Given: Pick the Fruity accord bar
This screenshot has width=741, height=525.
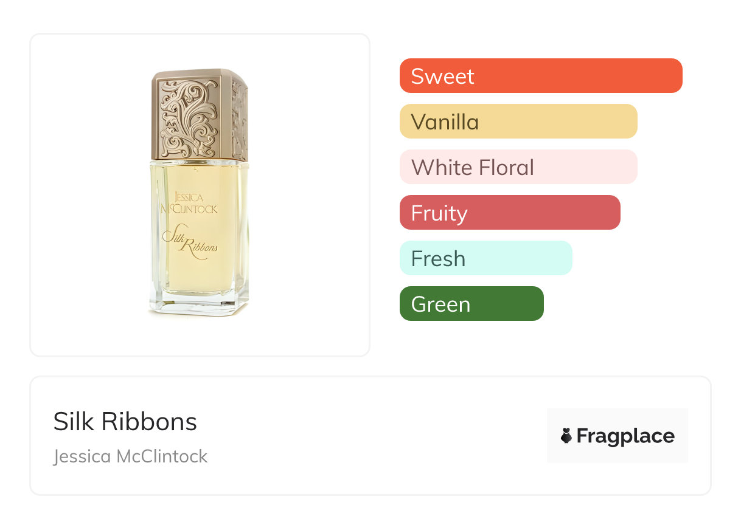Looking at the screenshot, I should (509, 213).
